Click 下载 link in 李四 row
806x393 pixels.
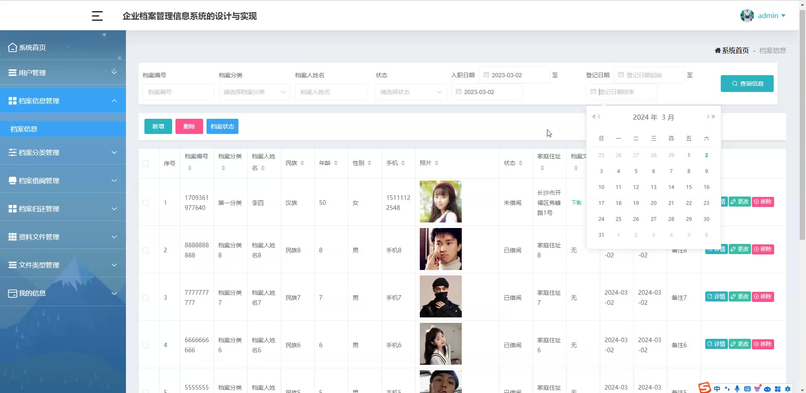point(576,202)
